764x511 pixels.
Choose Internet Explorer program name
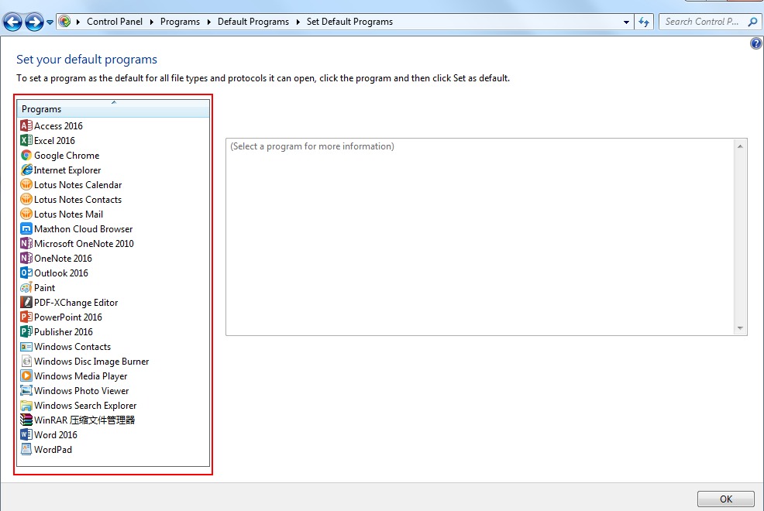click(67, 170)
